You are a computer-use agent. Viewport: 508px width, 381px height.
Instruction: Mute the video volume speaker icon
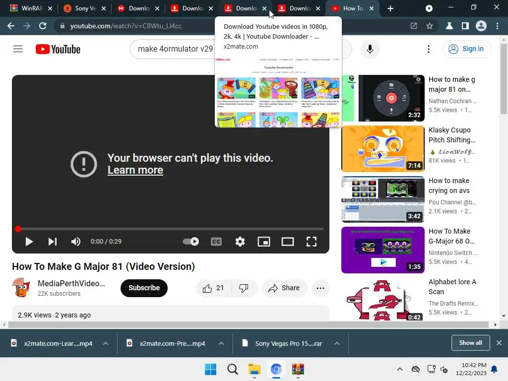click(76, 242)
